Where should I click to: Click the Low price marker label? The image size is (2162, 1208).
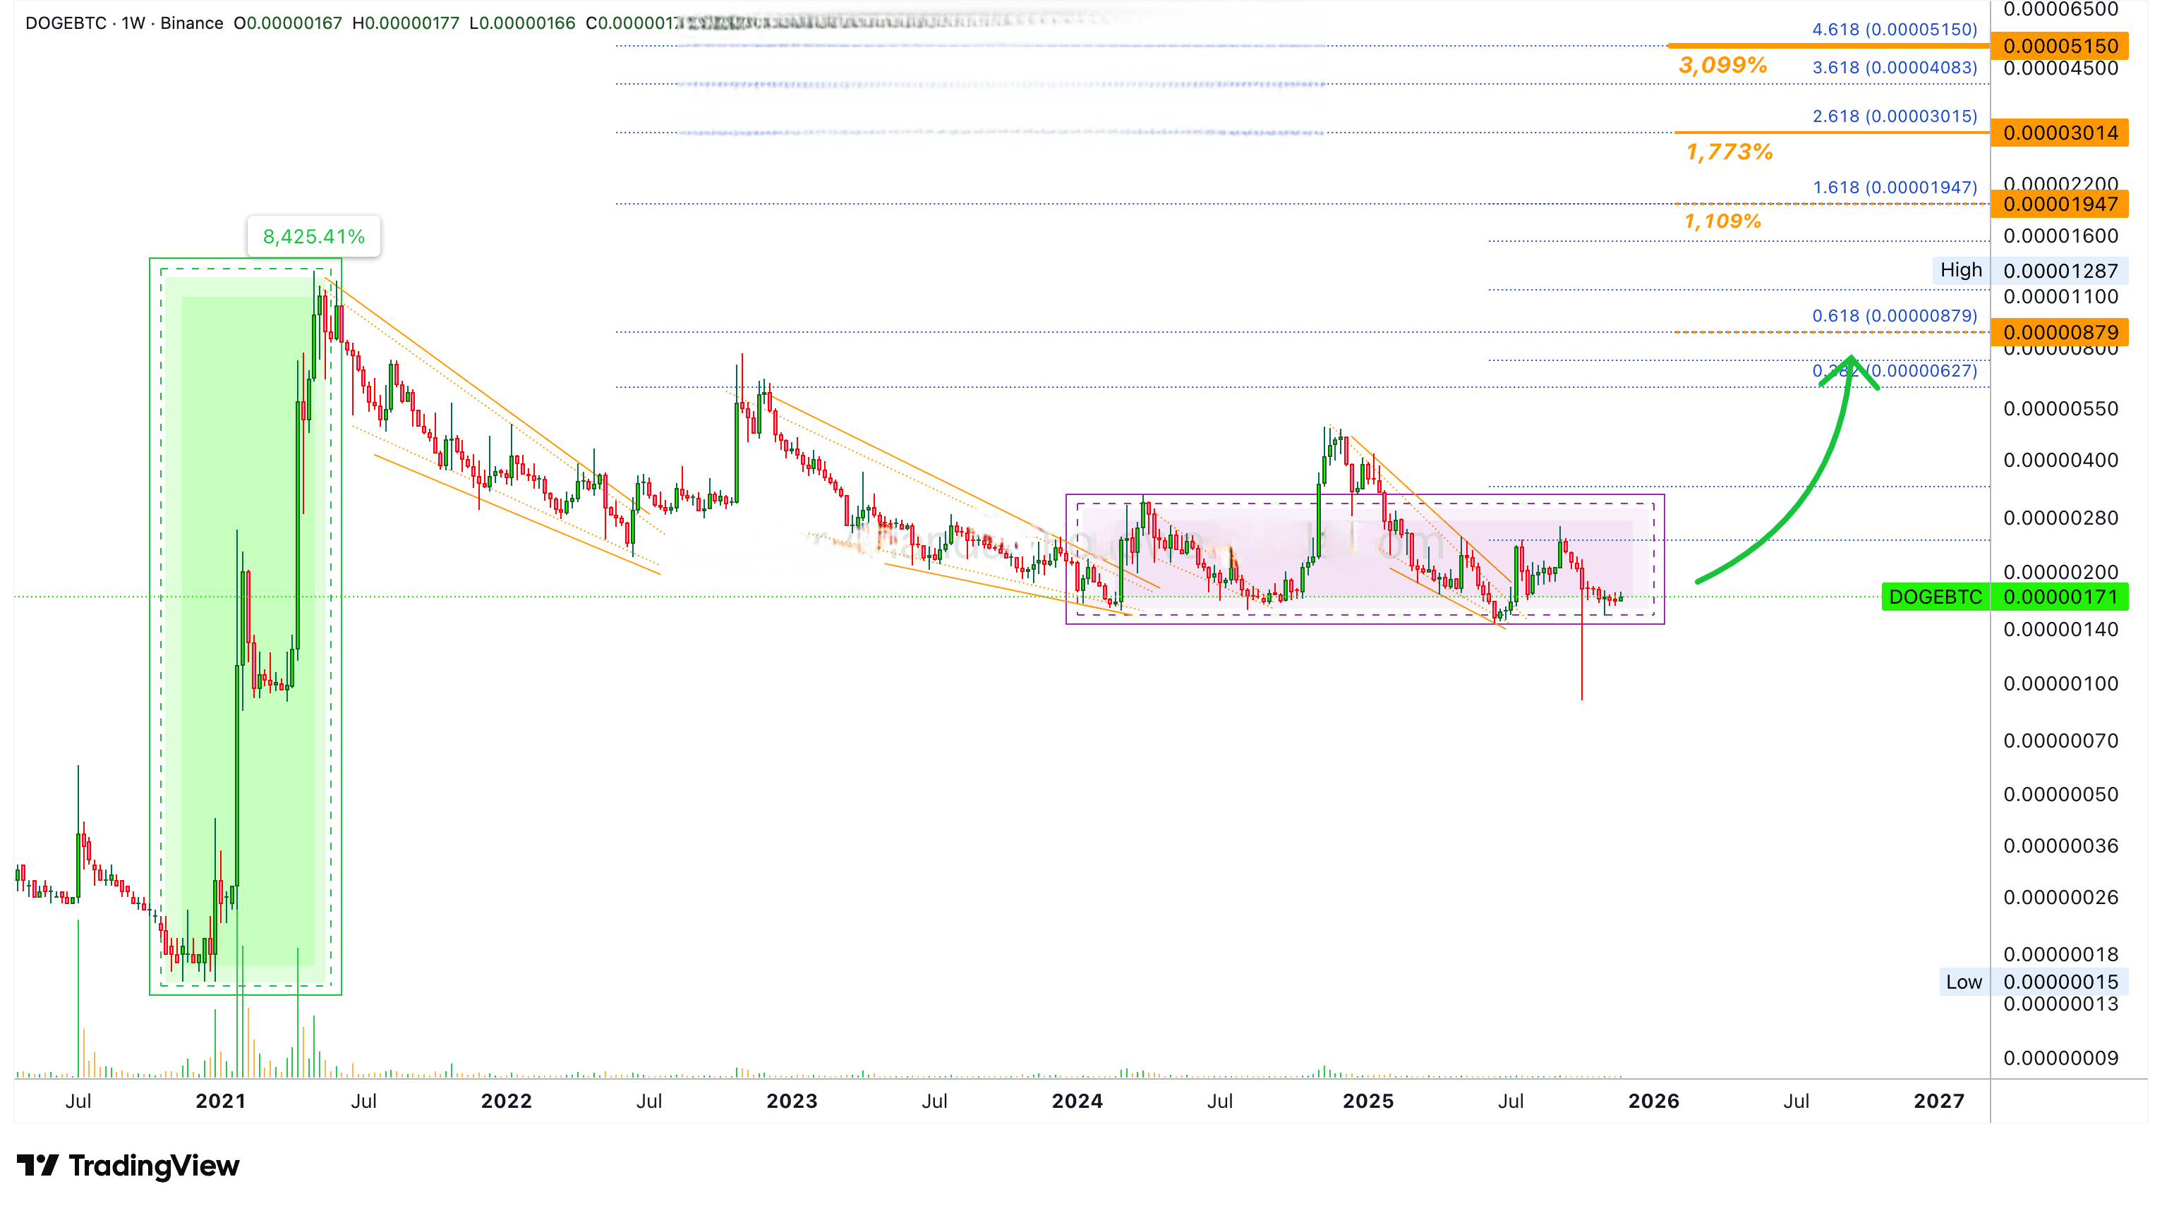1963,982
